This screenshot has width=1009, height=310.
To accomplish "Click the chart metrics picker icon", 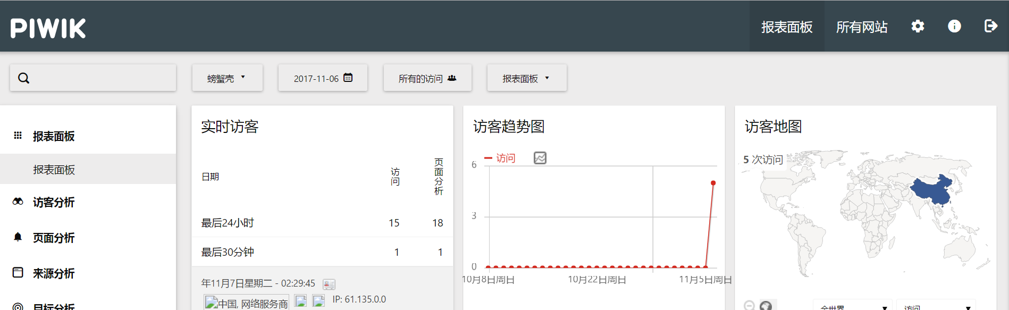I will point(540,158).
